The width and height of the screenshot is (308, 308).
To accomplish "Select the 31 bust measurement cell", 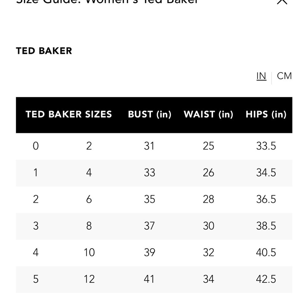I will tap(149, 146).
